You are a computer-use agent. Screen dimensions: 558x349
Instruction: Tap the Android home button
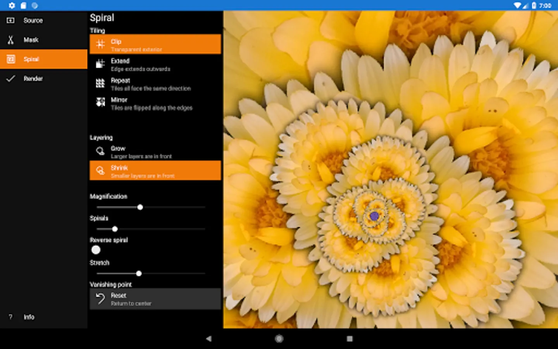pos(279,339)
